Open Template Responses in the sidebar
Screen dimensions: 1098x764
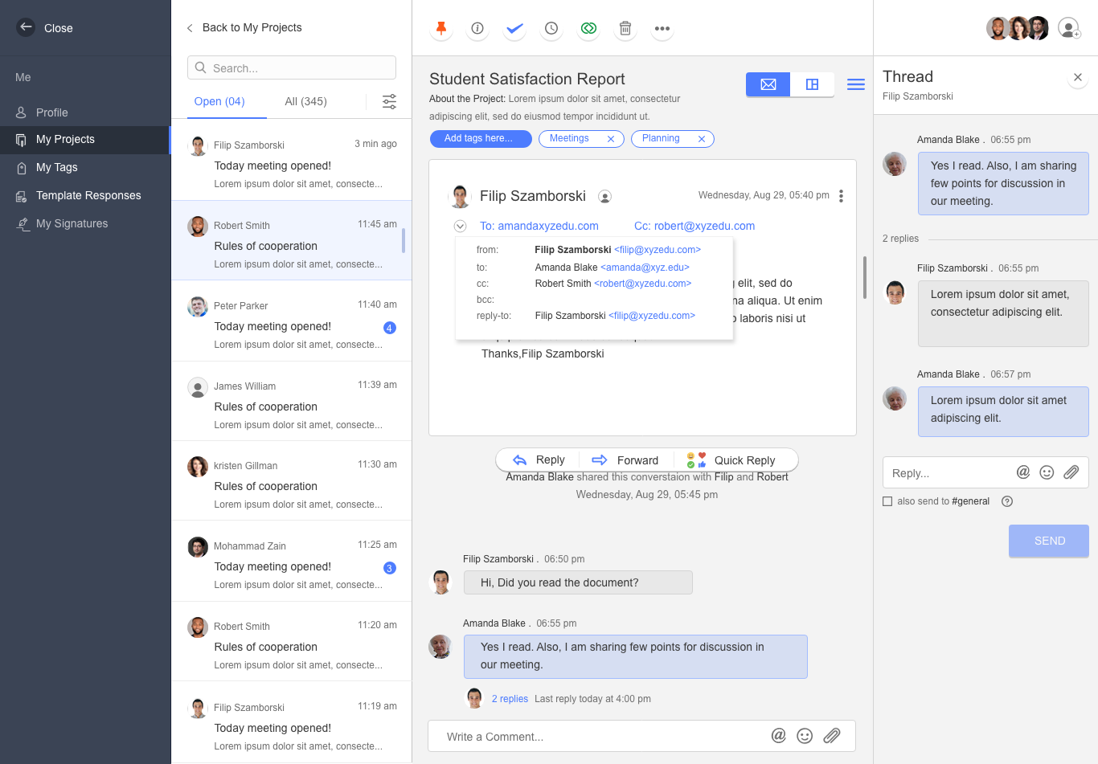[x=88, y=195]
